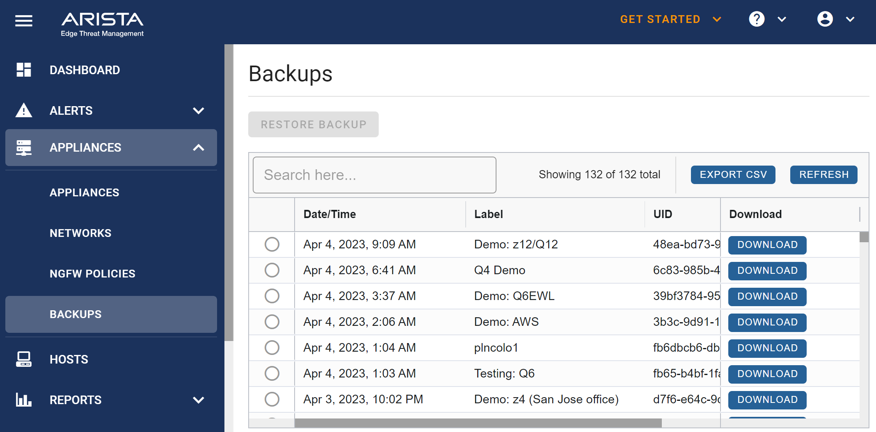Download the Demo: AWS backup

(767, 322)
